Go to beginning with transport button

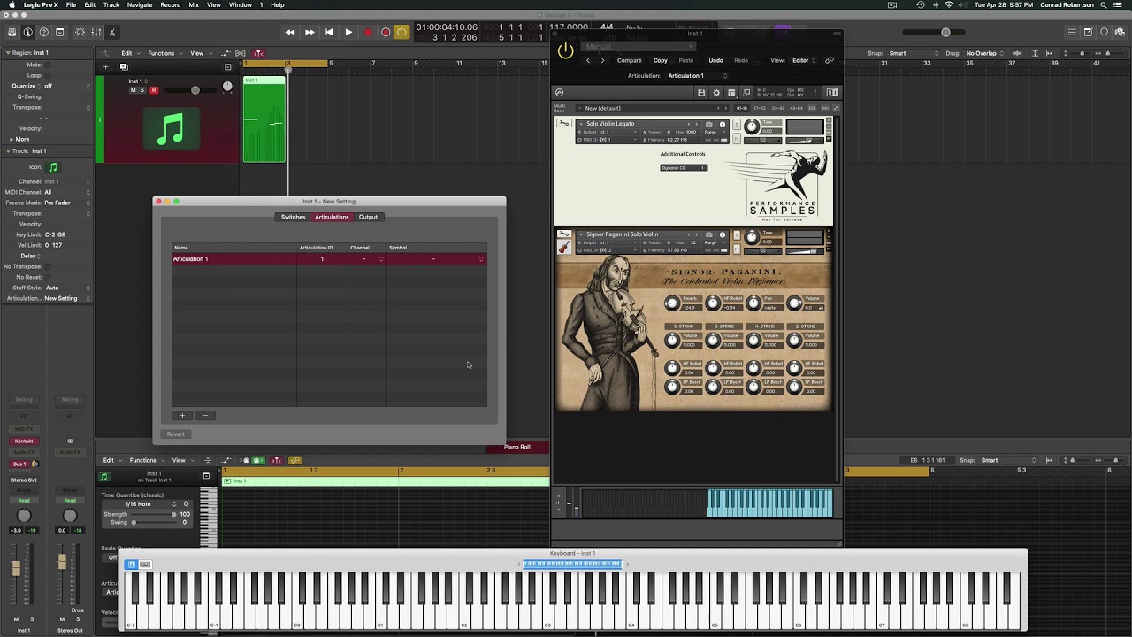coord(329,33)
